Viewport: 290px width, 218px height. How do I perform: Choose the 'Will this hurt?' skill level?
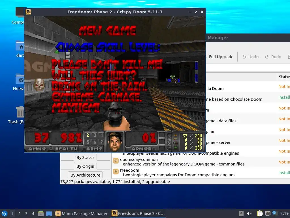94,75
